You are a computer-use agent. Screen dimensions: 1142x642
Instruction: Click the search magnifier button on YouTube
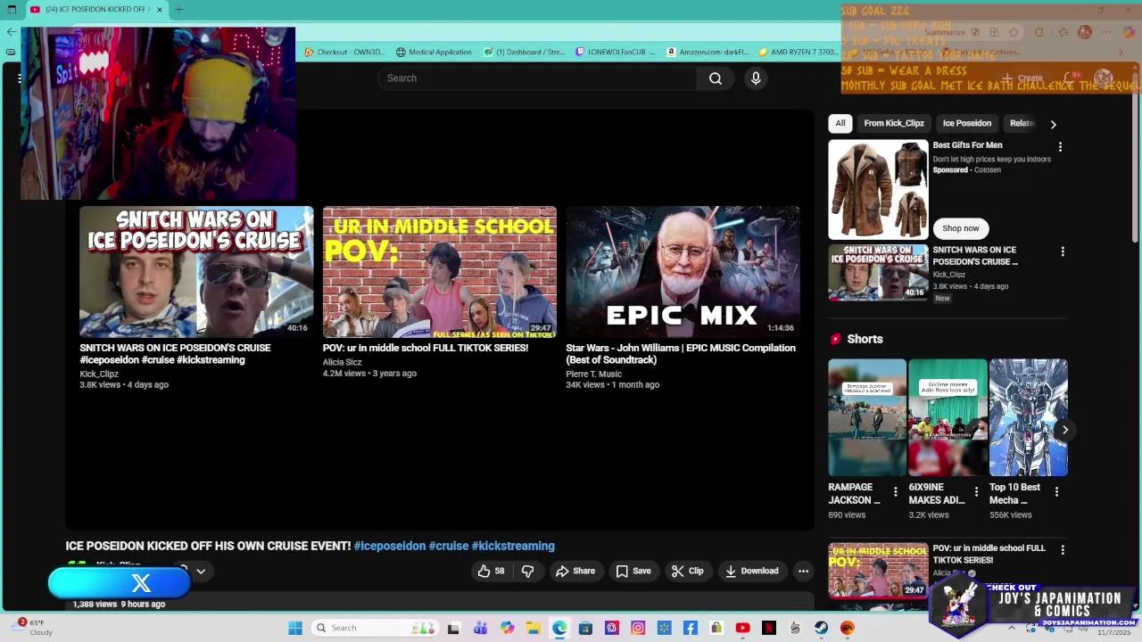[716, 78]
